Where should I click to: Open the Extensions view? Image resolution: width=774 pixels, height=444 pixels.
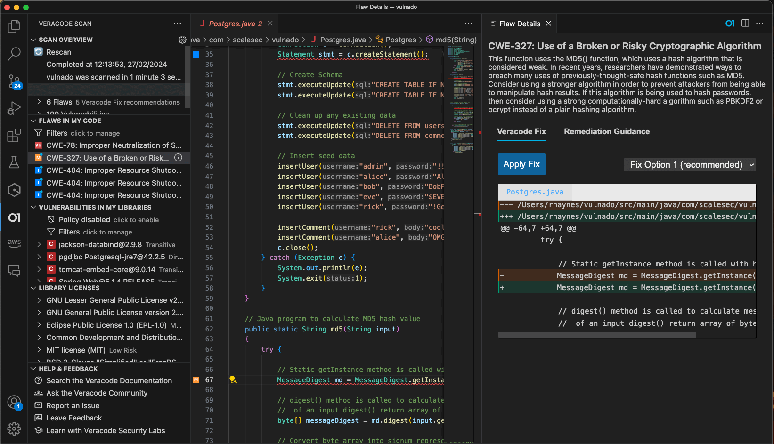click(14, 135)
